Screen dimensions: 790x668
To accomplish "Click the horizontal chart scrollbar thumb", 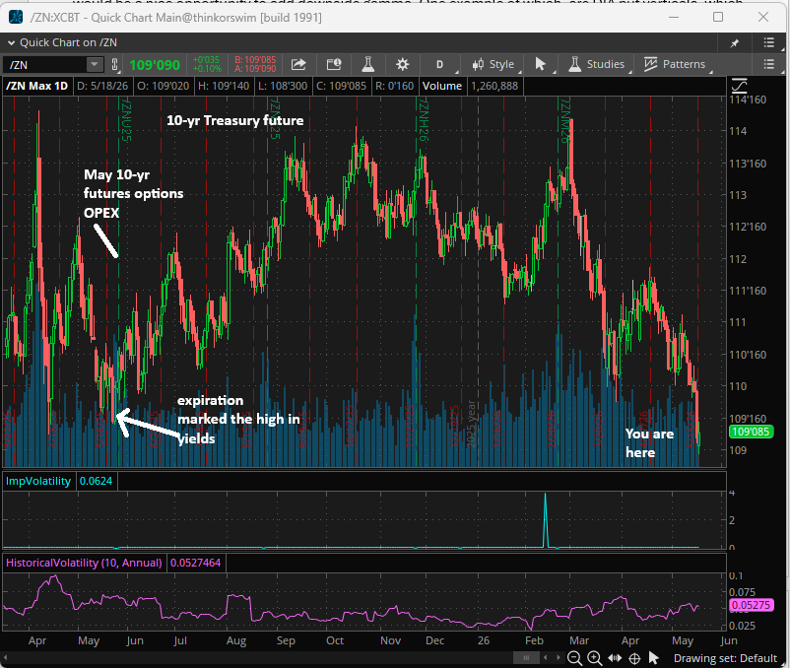I will 526,657.
